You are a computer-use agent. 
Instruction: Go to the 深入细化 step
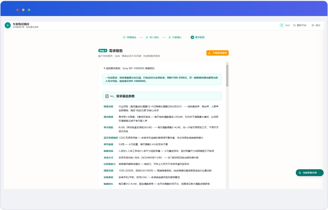152,37
